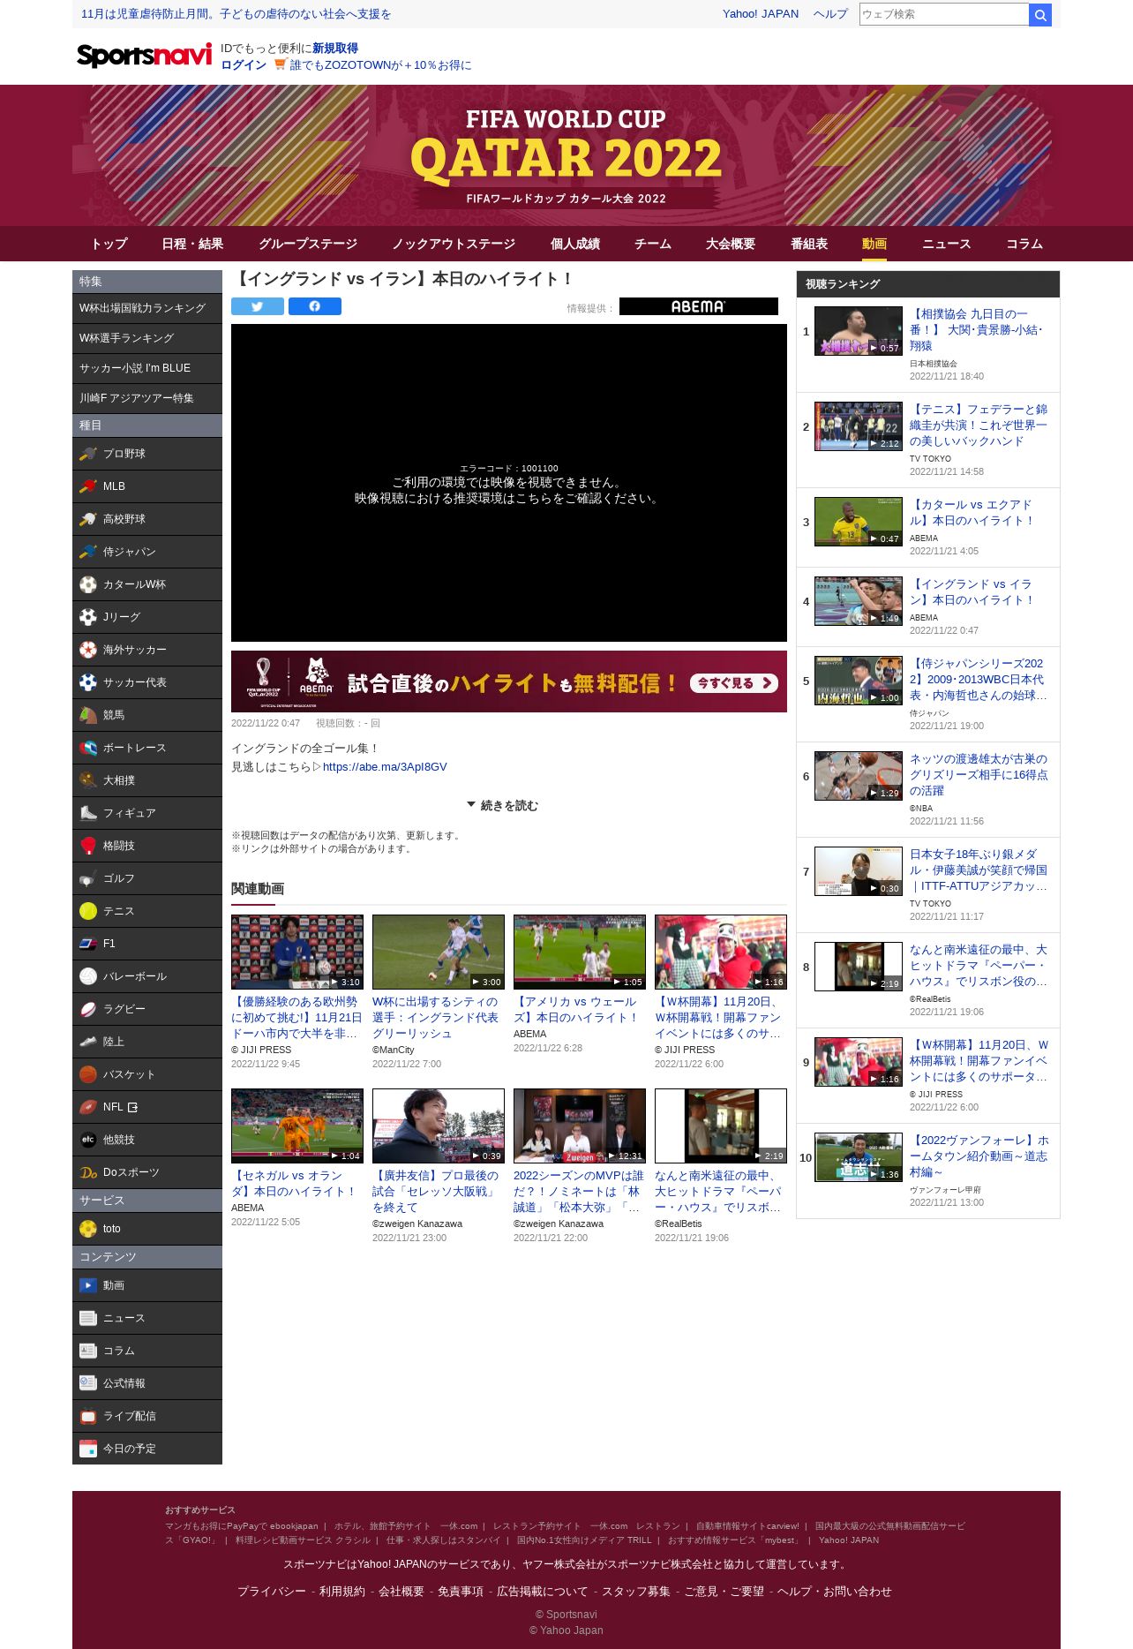This screenshot has height=1649, width=1133.
Task: Open 高校野球 sidebar icon
Action: click(88, 519)
